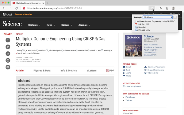Image resolution: width=184 pixels, height=115 pixels.
Task: Open the Journals navigation dropdown
Action: tap(84, 25)
